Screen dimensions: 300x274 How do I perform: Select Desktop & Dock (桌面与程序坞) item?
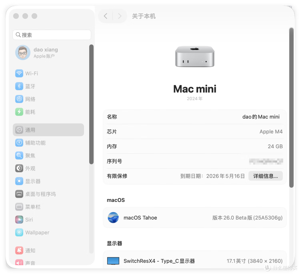[40, 194]
